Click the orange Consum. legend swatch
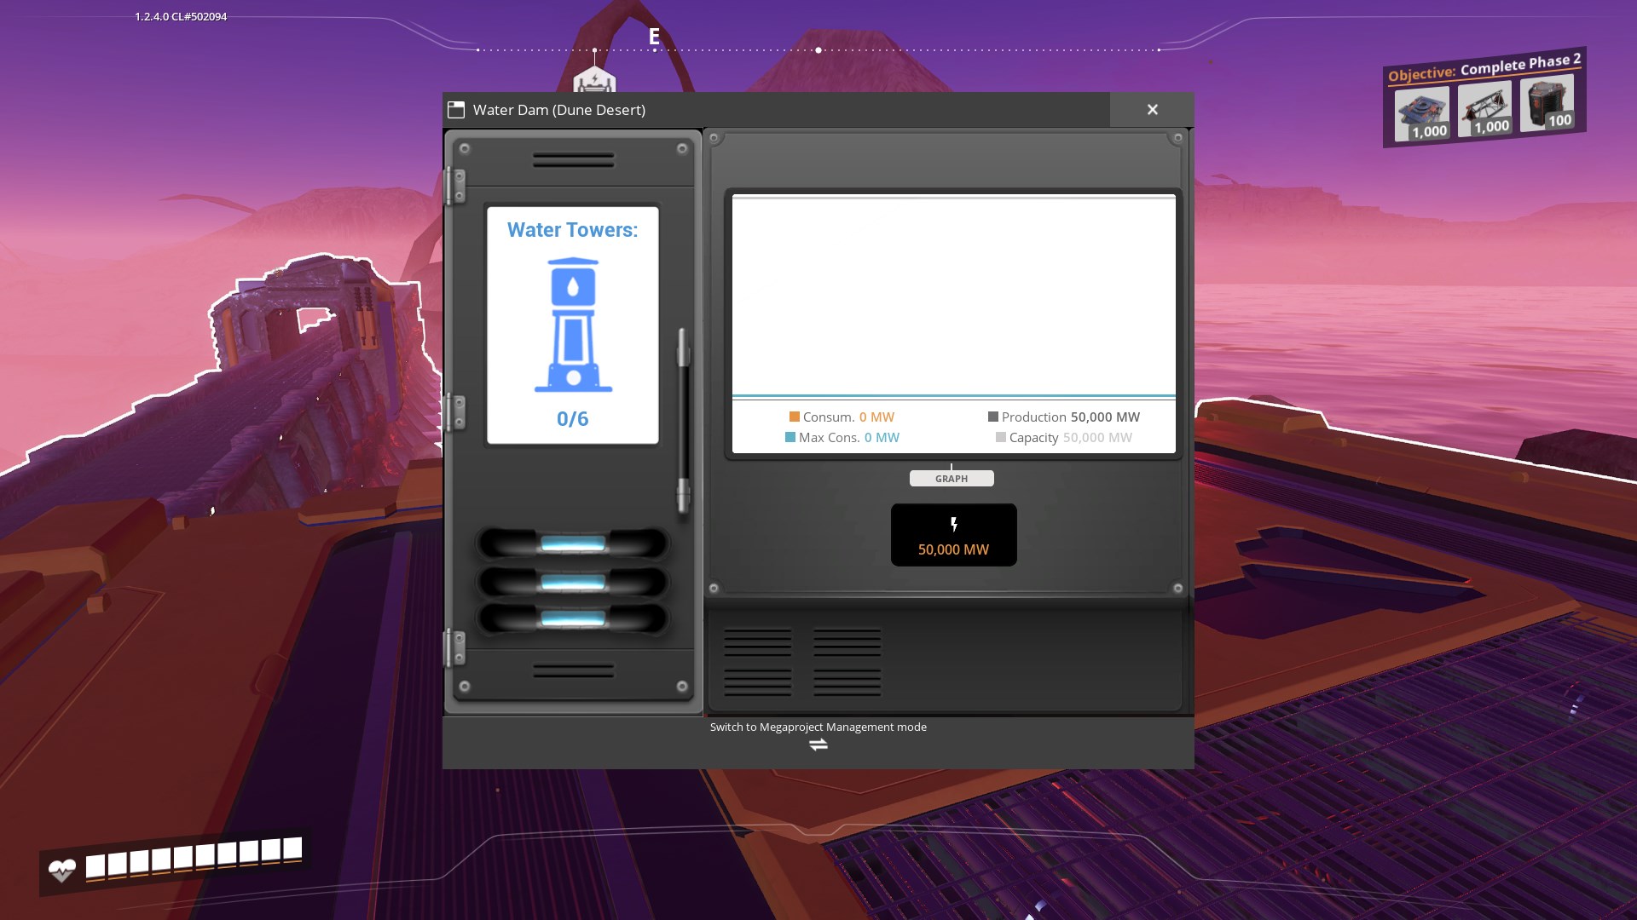This screenshot has height=920, width=1637. 795,417
